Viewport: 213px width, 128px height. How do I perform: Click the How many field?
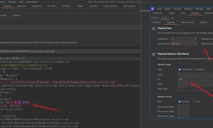pos(195,89)
